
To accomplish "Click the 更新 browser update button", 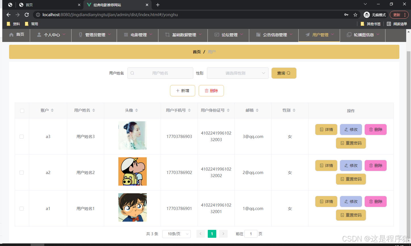I will [x=399, y=15].
